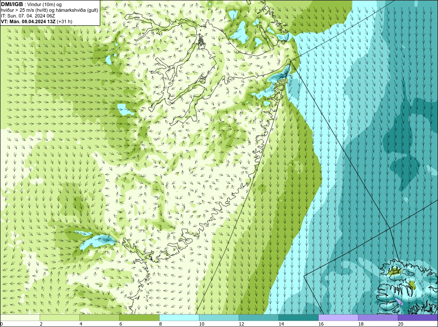Screen dimensions: 438x327
Task: Click the 12–14 m/s teal legend swatch
Action: (x=259, y=318)
